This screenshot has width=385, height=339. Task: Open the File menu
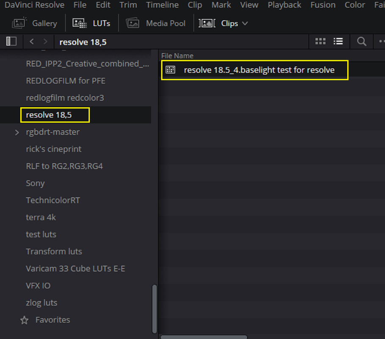80,5
